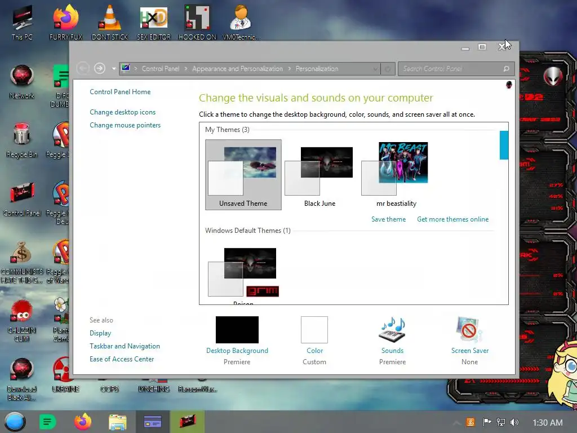577x433 pixels.
Task: Click the alien head logo on the desktop gadget
Action: (x=553, y=76)
